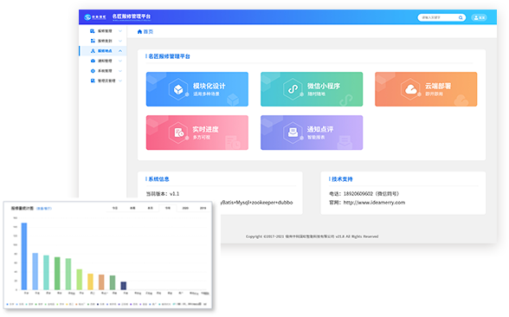Open the 系统管理 sidebar menu
Screen dimensions: 509x317
[103, 71]
